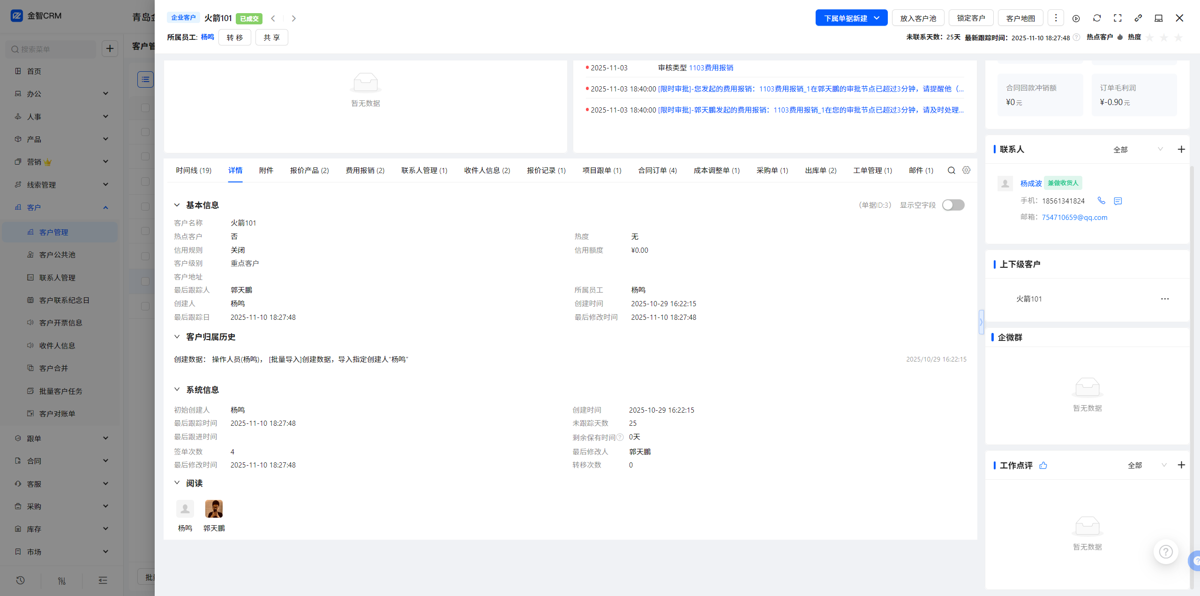
Task: Collapse the 基本信息 section
Action: click(177, 205)
